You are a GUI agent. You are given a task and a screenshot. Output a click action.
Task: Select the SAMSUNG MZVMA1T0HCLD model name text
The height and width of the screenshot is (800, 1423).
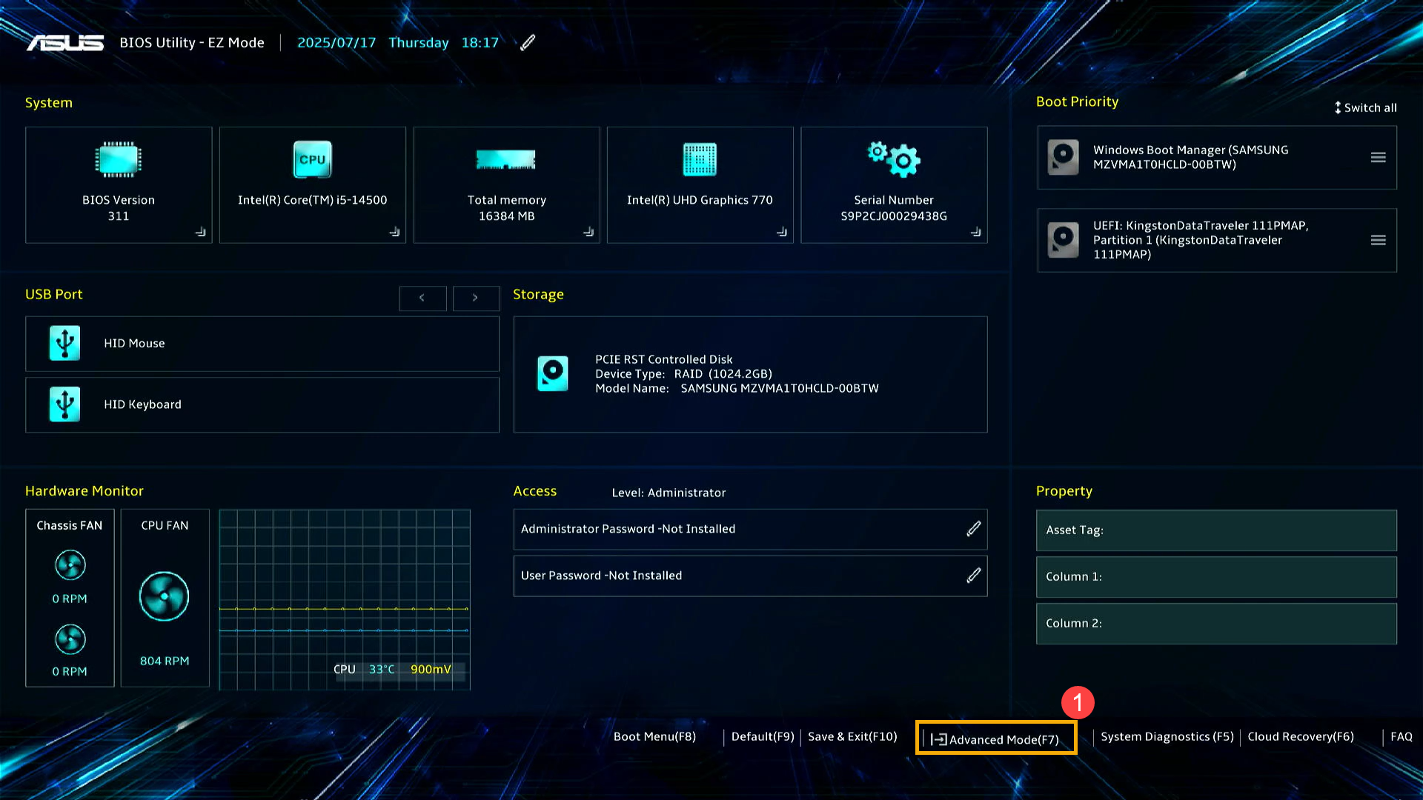coord(780,388)
